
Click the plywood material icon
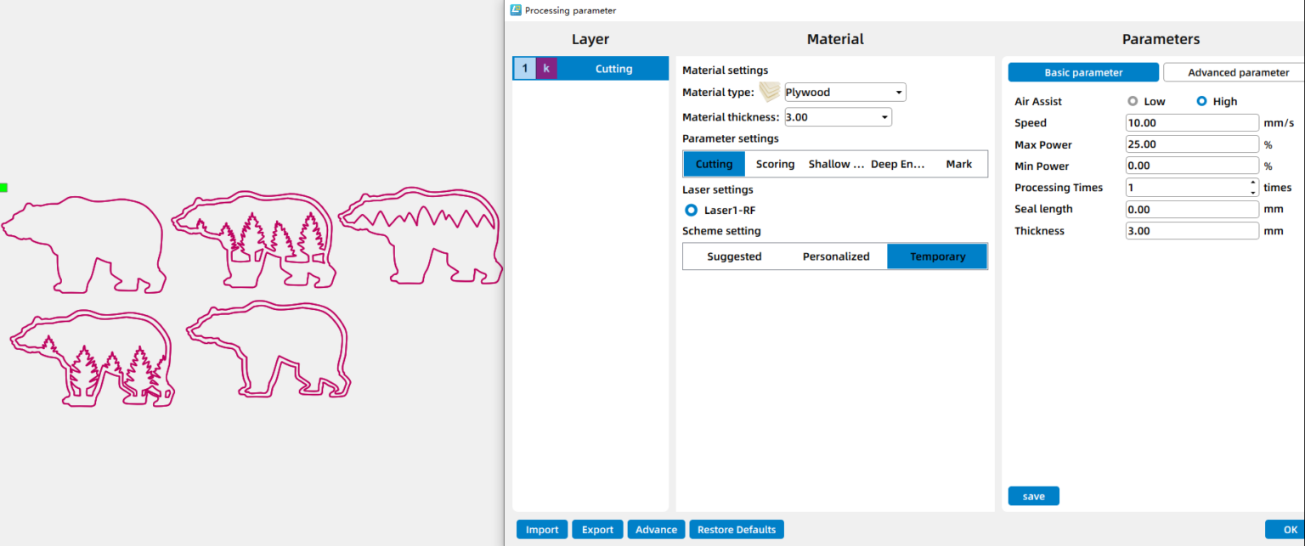click(770, 92)
